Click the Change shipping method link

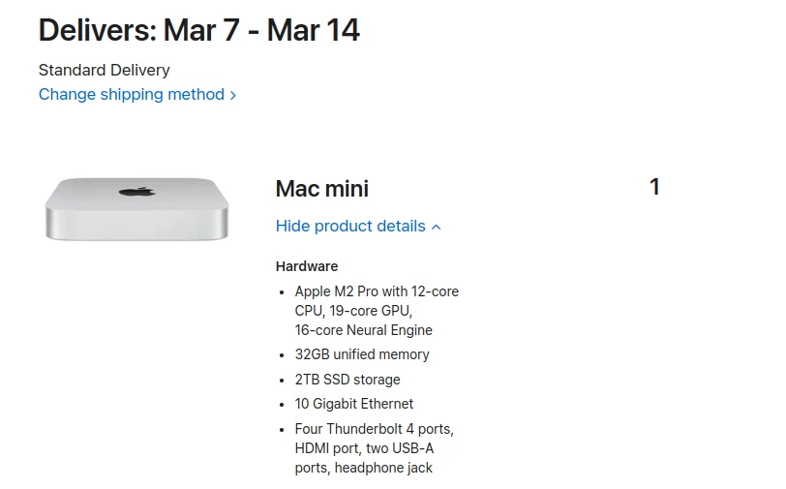coord(131,95)
